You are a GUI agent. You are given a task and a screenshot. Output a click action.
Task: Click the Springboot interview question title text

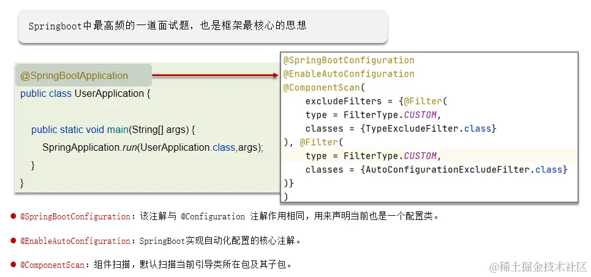tap(167, 26)
